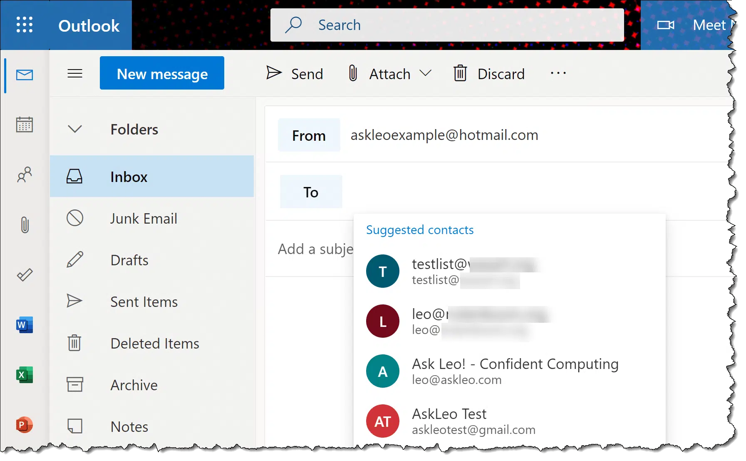Launch Excel from the left rail
746x461 pixels.
[x=25, y=375]
